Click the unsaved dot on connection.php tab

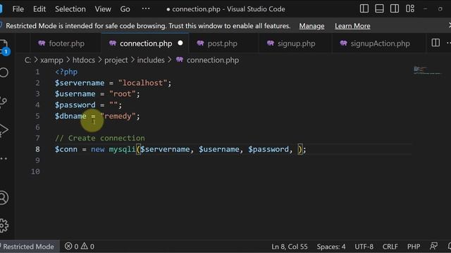tap(180, 43)
